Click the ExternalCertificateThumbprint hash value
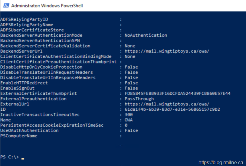Image resolution: width=246 pixels, height=166 pixels. click(178, 93)
